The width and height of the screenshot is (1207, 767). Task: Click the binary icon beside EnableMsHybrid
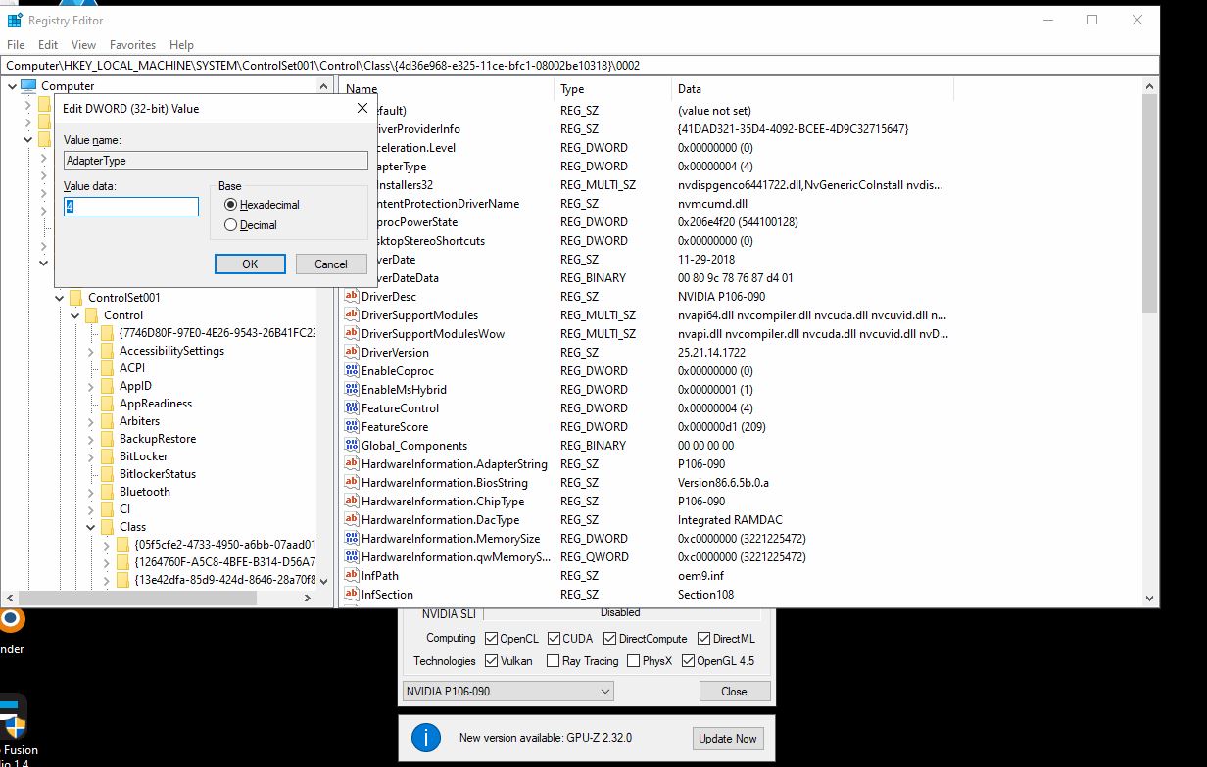tap(352, 390)
